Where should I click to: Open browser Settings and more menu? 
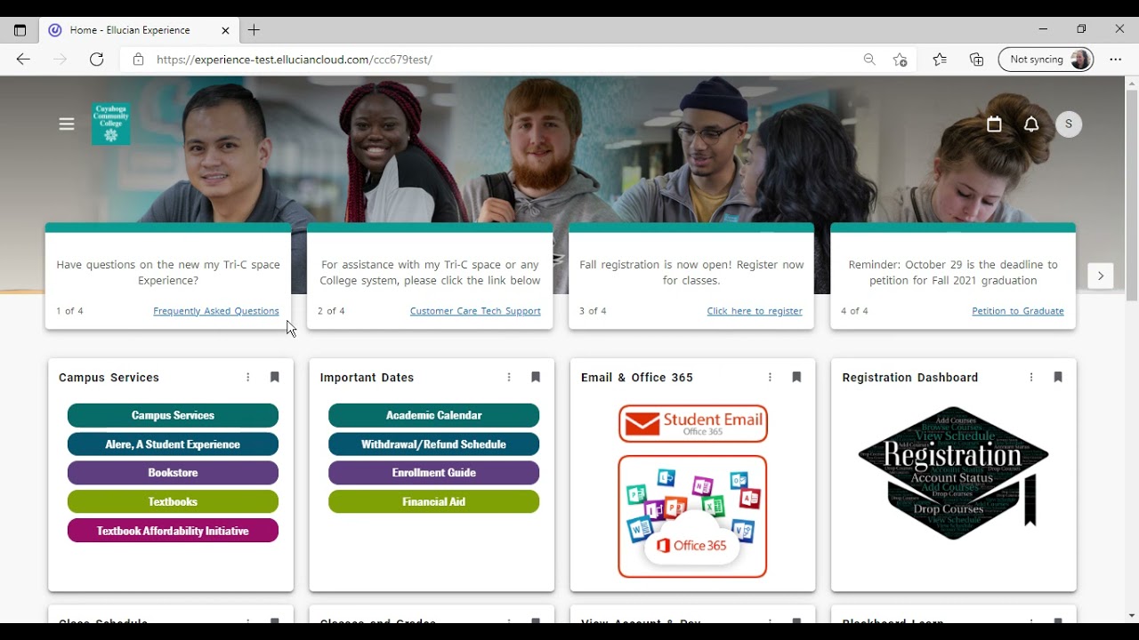tap(1115, 60)
